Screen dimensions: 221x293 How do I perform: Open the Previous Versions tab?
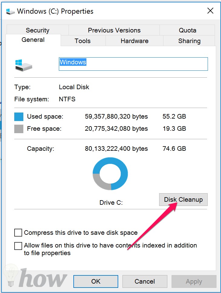[114, 30]
